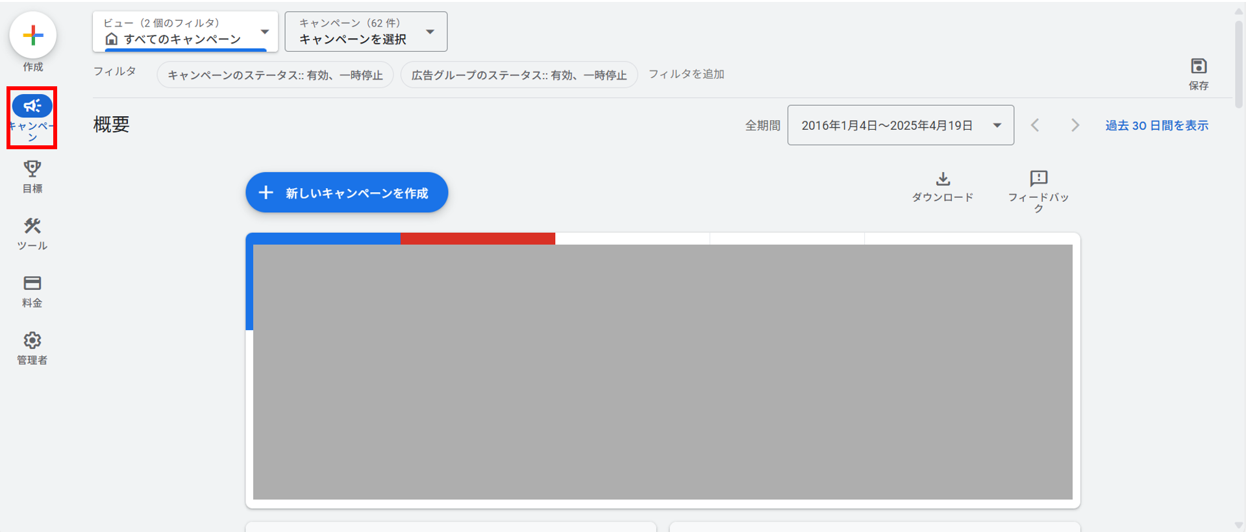Click the キャンペーンのステータス filter chip
The width and height of the screenshot is (1246, 532).
click(x=275, y=75)
